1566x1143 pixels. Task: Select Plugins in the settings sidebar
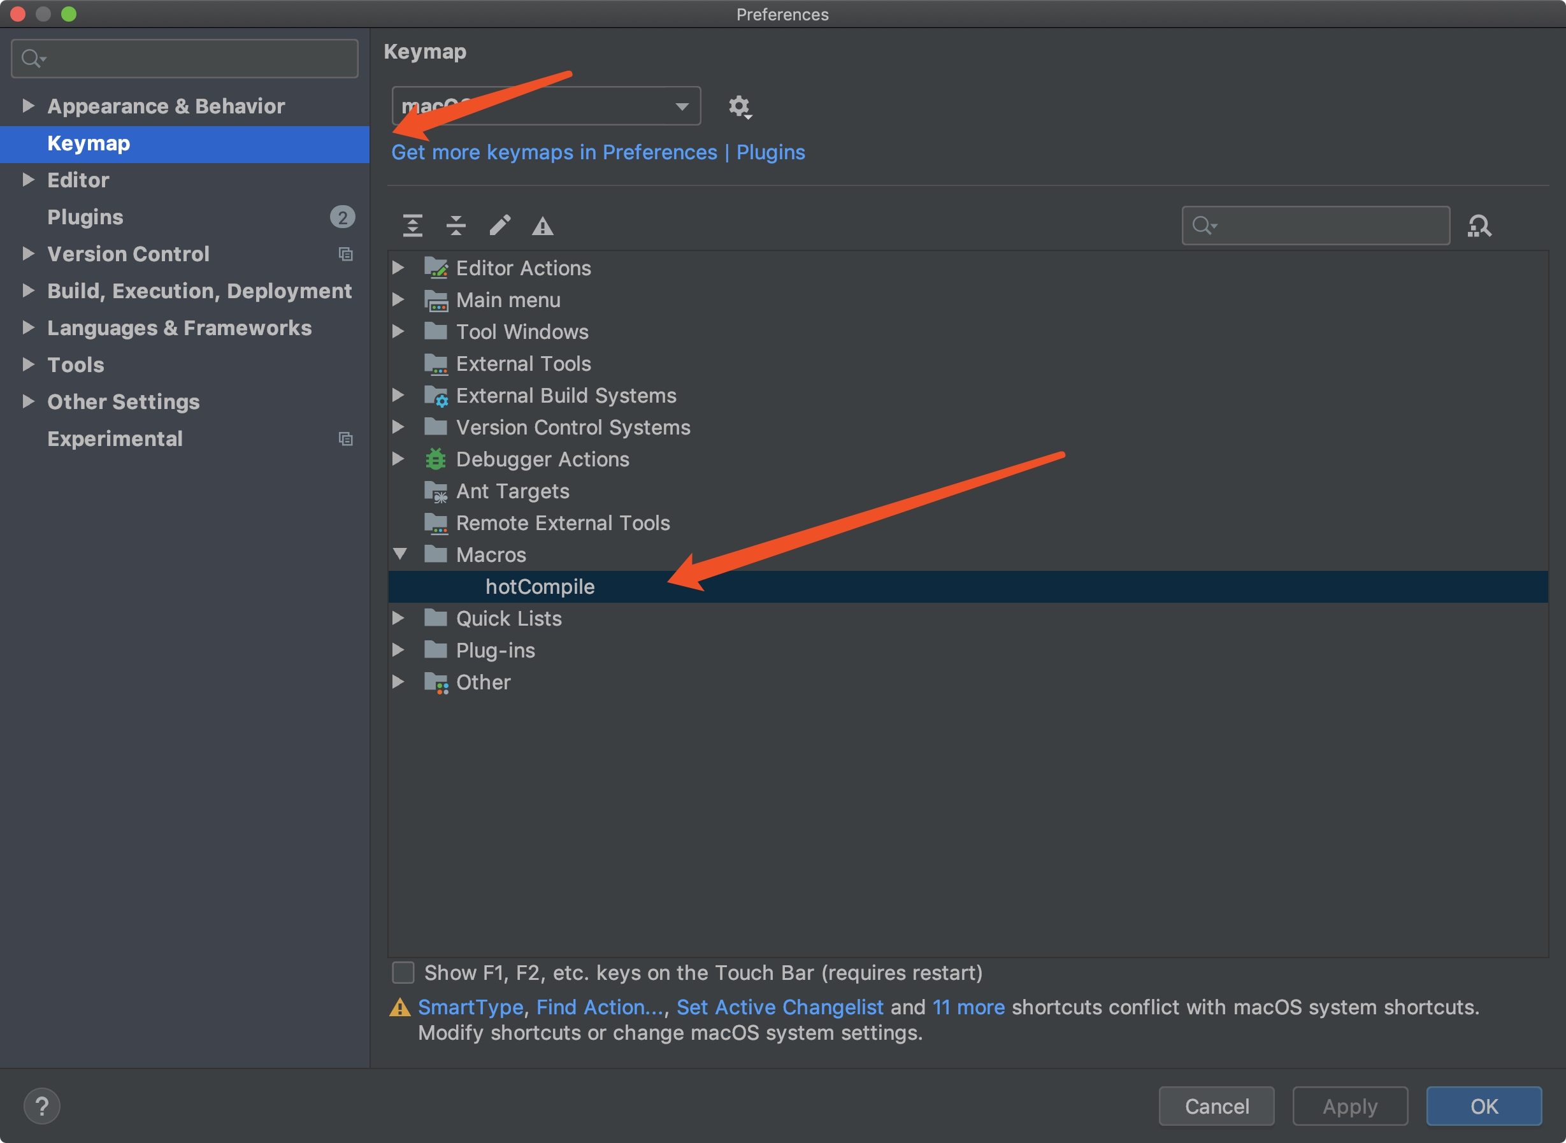[85, 217]
